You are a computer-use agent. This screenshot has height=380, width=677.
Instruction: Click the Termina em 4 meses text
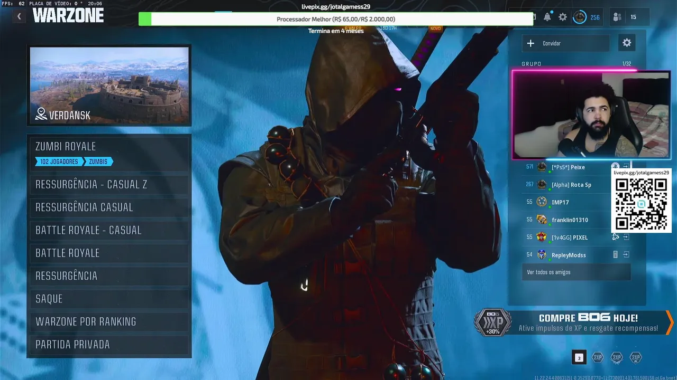336,31
